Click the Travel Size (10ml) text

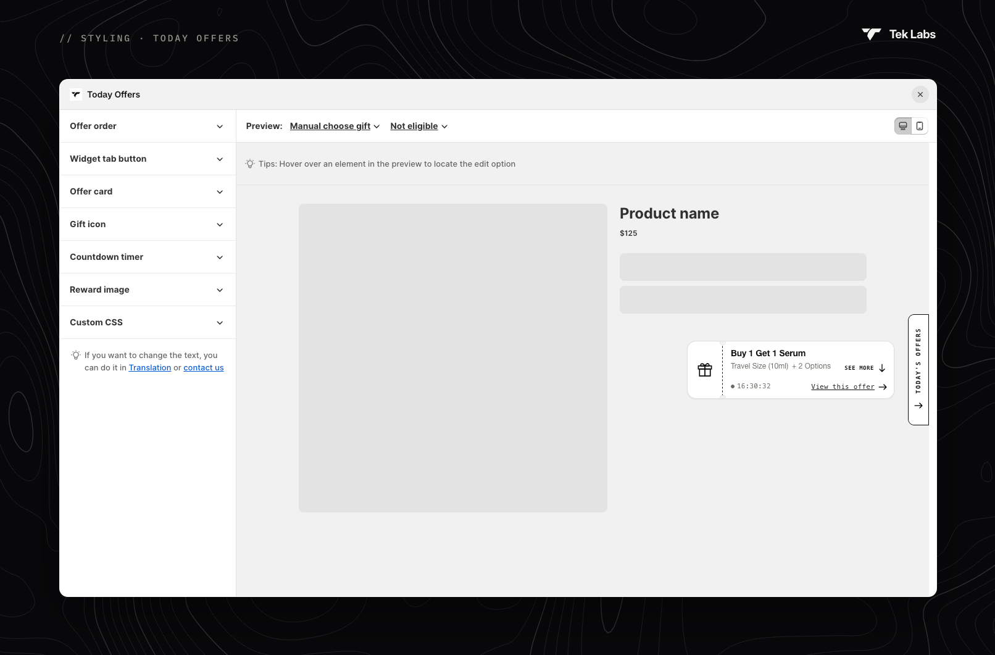coord(759,366)
